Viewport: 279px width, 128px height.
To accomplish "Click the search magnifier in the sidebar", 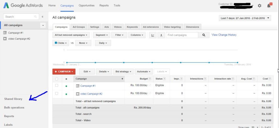I will (x=36, y=17).
